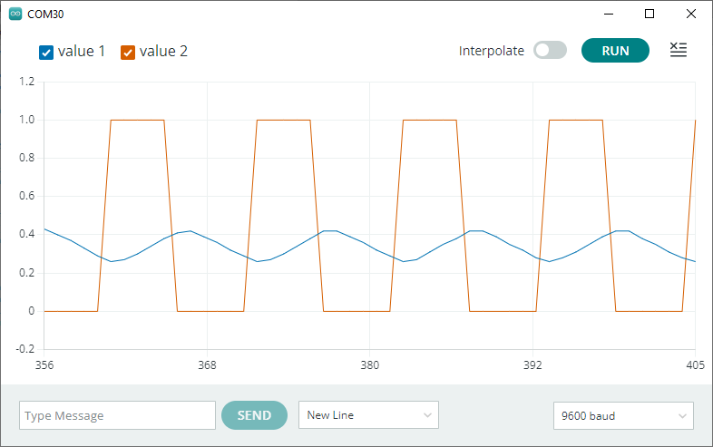713x447 pixels.
Task: Close the serial plotter window
Action: tap(690, 15)
